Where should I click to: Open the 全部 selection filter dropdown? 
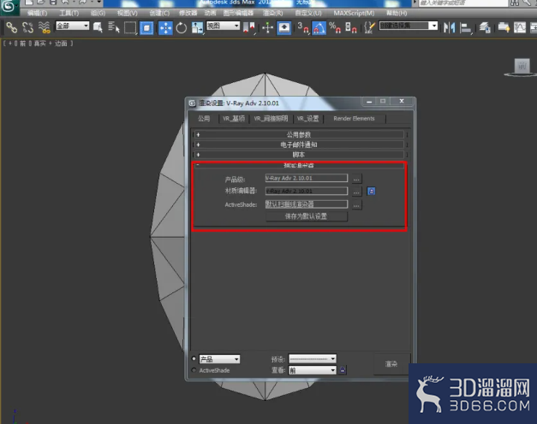click(x=72, y=26)
